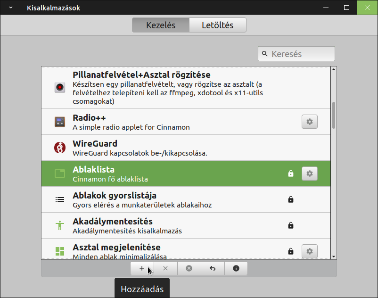Viewport: 378px width, 298px height.
Task: Close the Kisalkalmazások window
Action: (x=367, y=8)
